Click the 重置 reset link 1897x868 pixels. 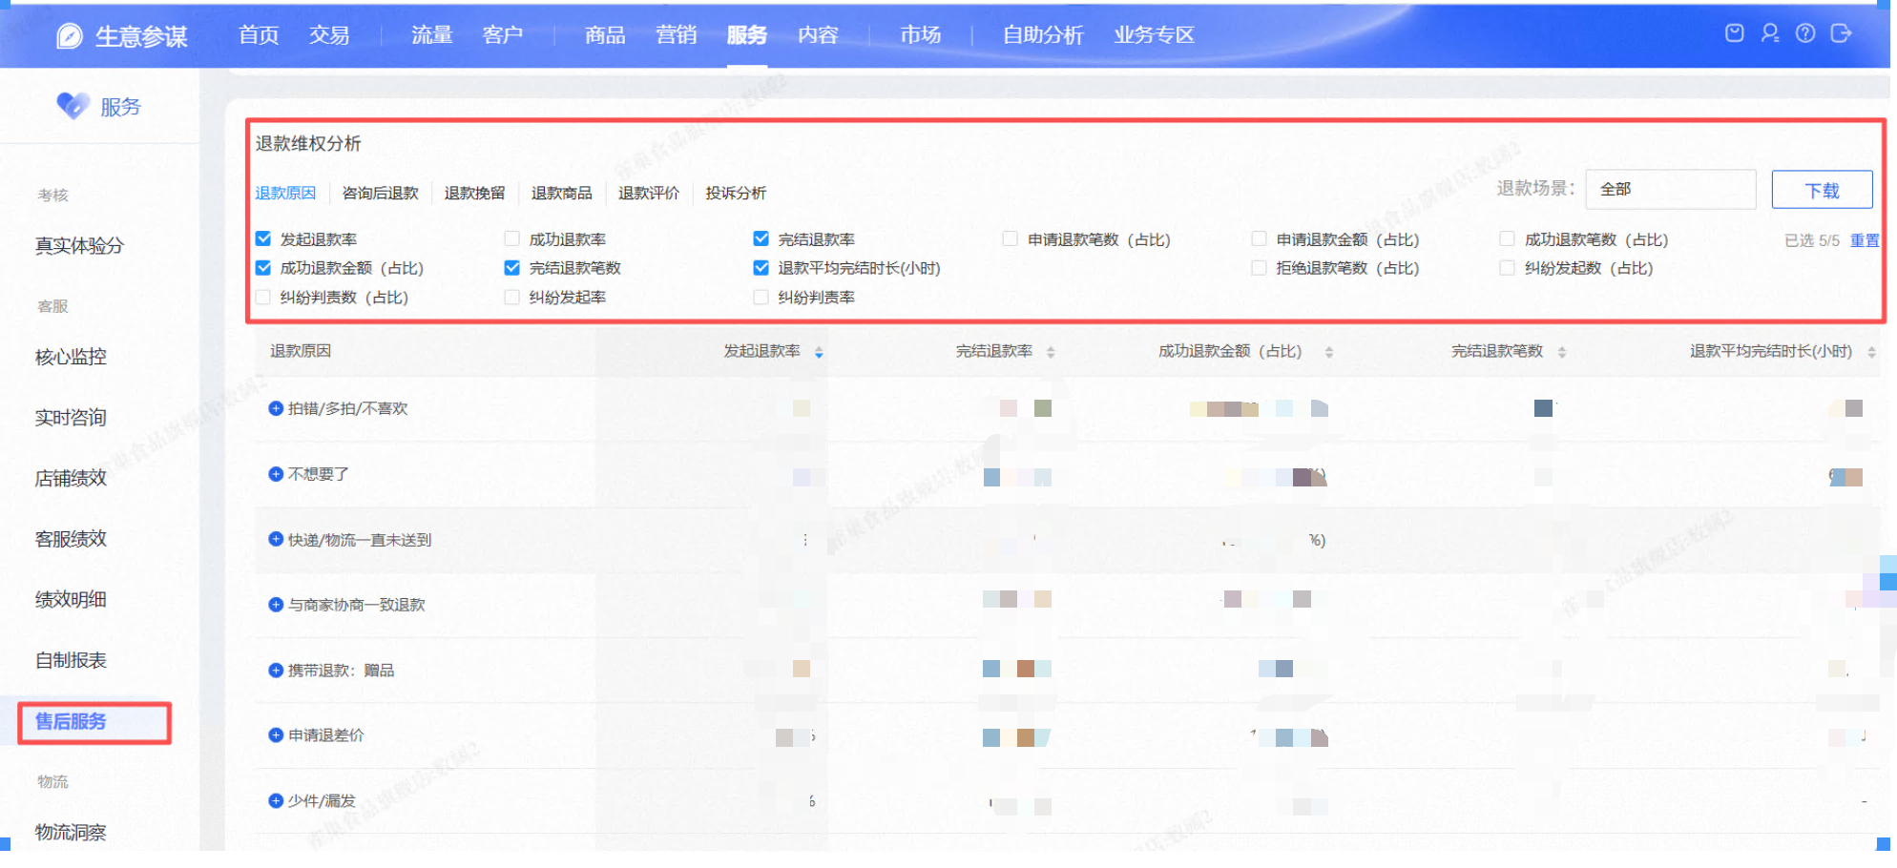(1865, 240)
